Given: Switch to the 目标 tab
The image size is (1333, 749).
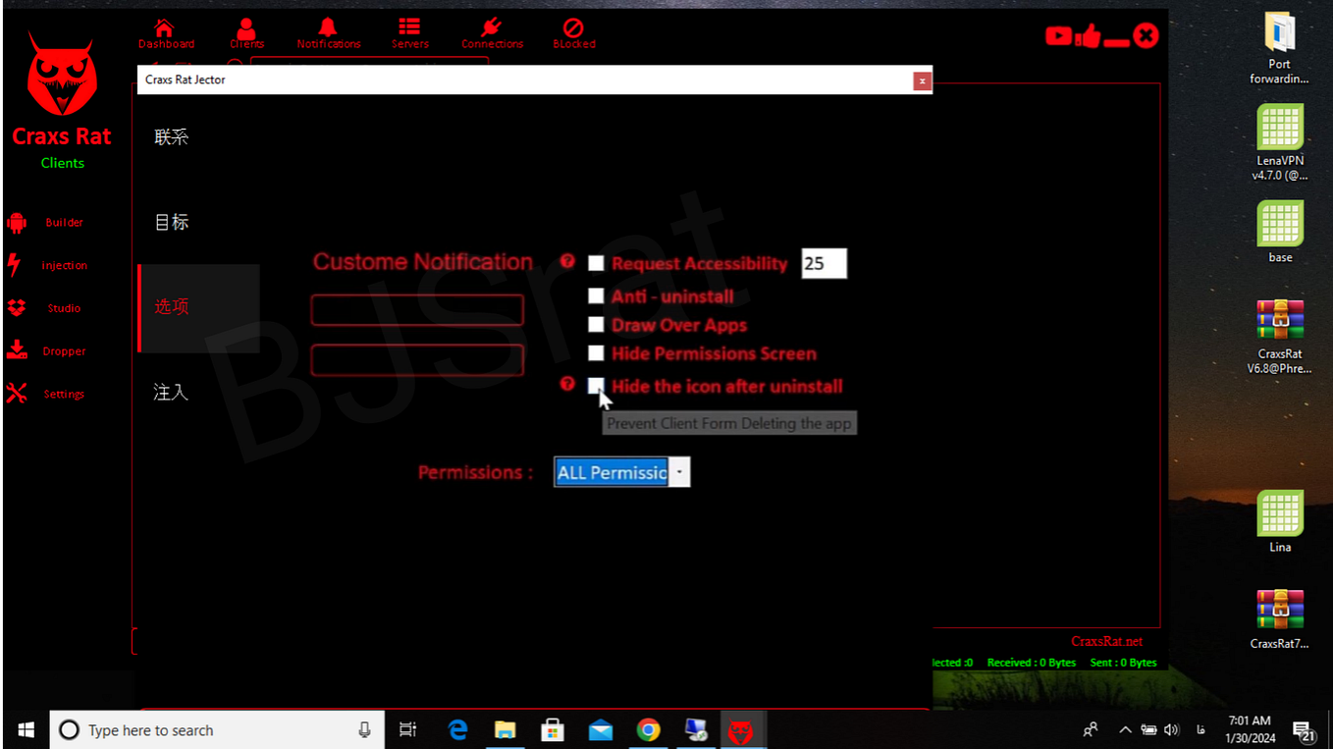Looking at the screenshot, I should [x=171, y=222].
